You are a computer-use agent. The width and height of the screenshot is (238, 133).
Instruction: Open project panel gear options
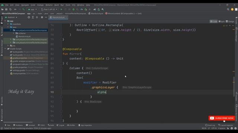point(42,17)
